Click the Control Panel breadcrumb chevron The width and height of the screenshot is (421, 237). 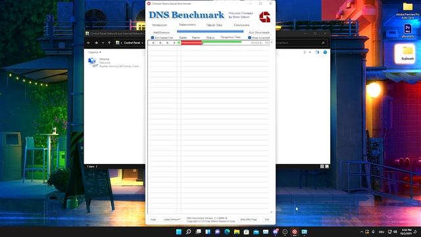click(142, 43)
